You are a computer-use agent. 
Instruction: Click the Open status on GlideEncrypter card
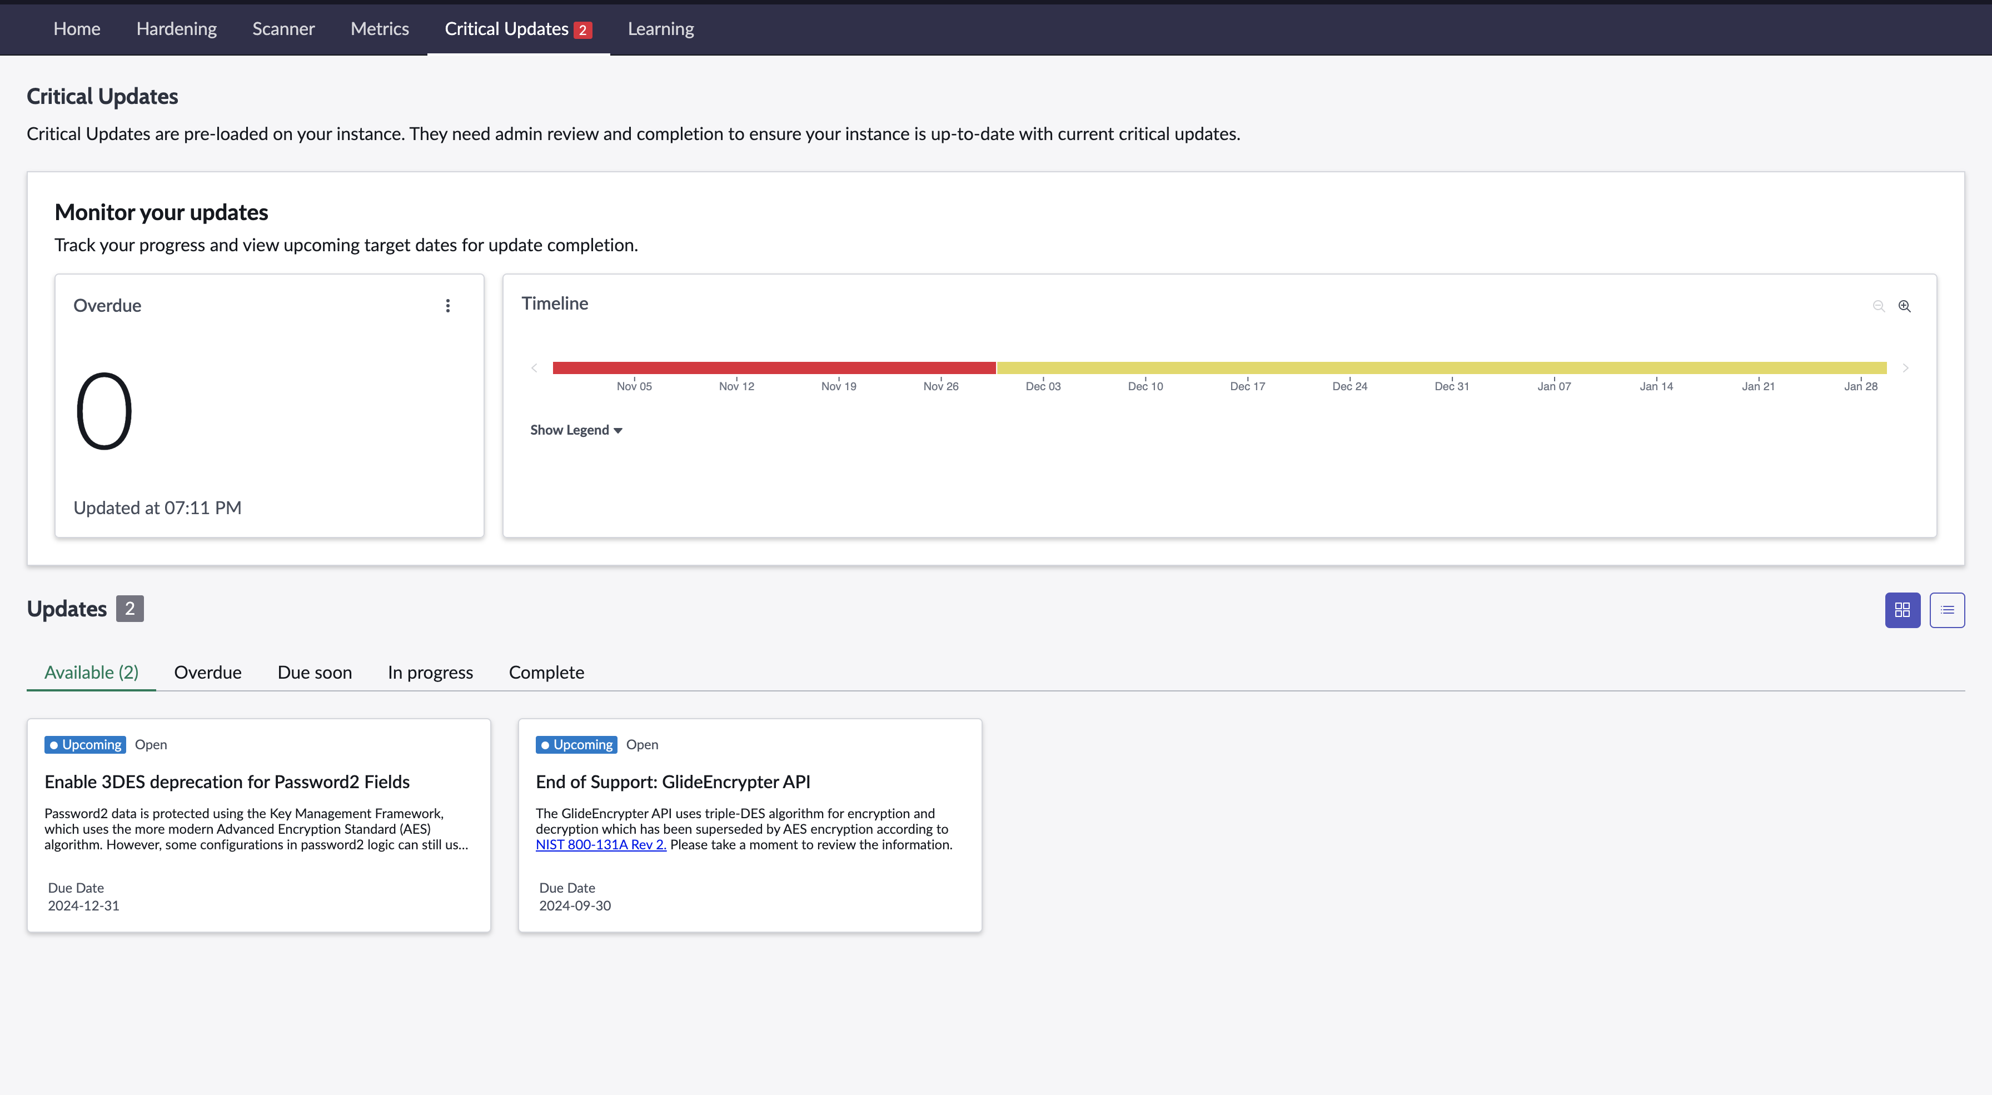click(x=642, y=744)
